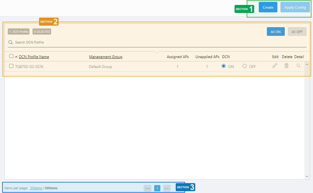The width and height of the screenshot is (313, 193).
Task: Click the search magnifier icon beside Search DCN Profile
Action: (11, 42)
